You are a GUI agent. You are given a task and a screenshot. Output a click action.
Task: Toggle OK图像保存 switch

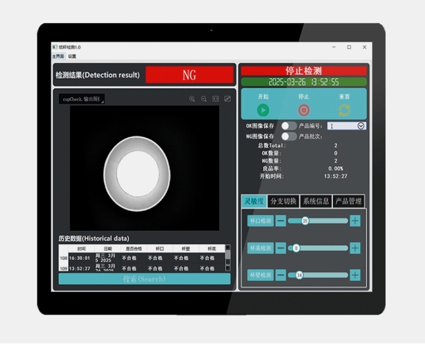tap(289, 126)
